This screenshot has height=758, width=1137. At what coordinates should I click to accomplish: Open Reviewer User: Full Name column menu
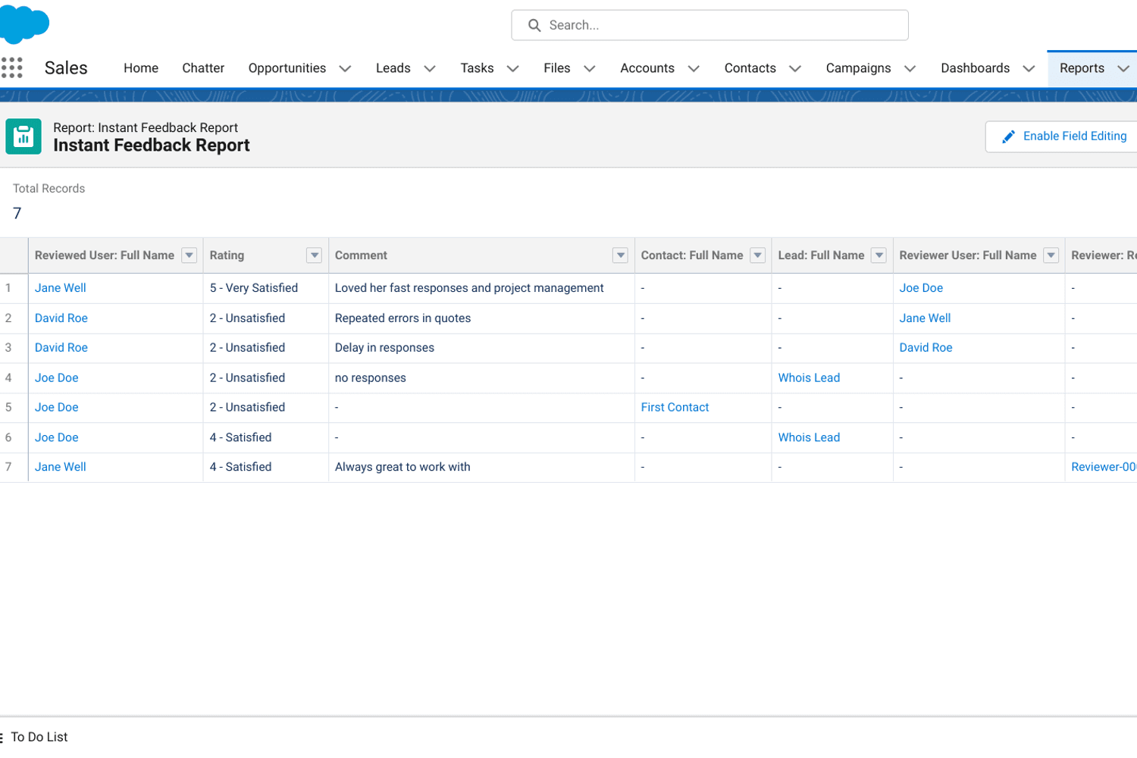coord(1051,255)
